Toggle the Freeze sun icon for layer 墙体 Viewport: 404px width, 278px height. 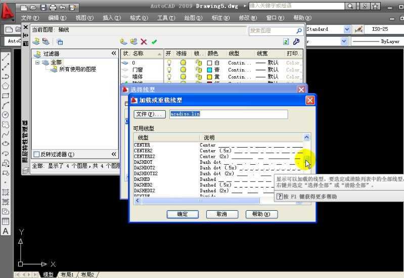coord(183,76)
